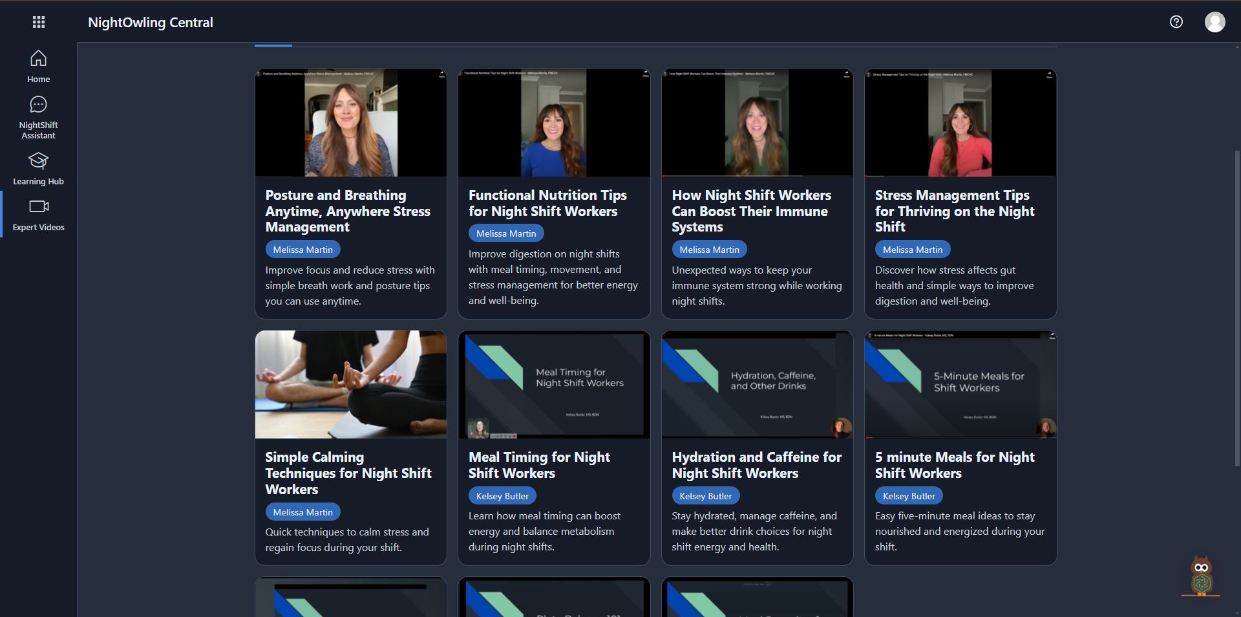Open Boost Their Immune Systems video thumbnail
Image resolution: width=1241 pixels, height=617 pixels.
click(758, 123)
